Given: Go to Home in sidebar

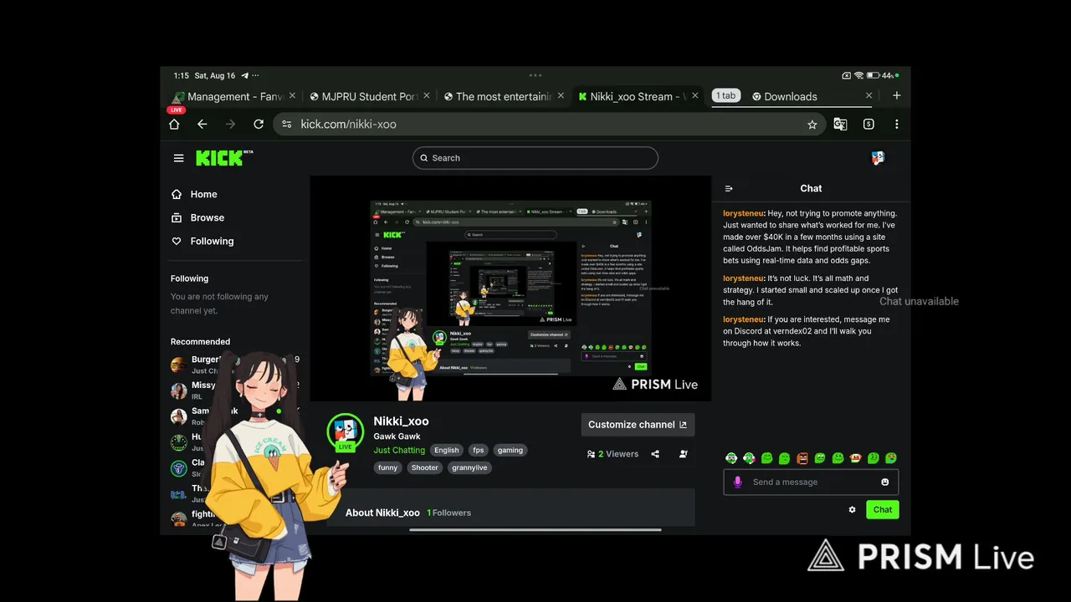Looking at the screenshot, I should click(194, 194).
